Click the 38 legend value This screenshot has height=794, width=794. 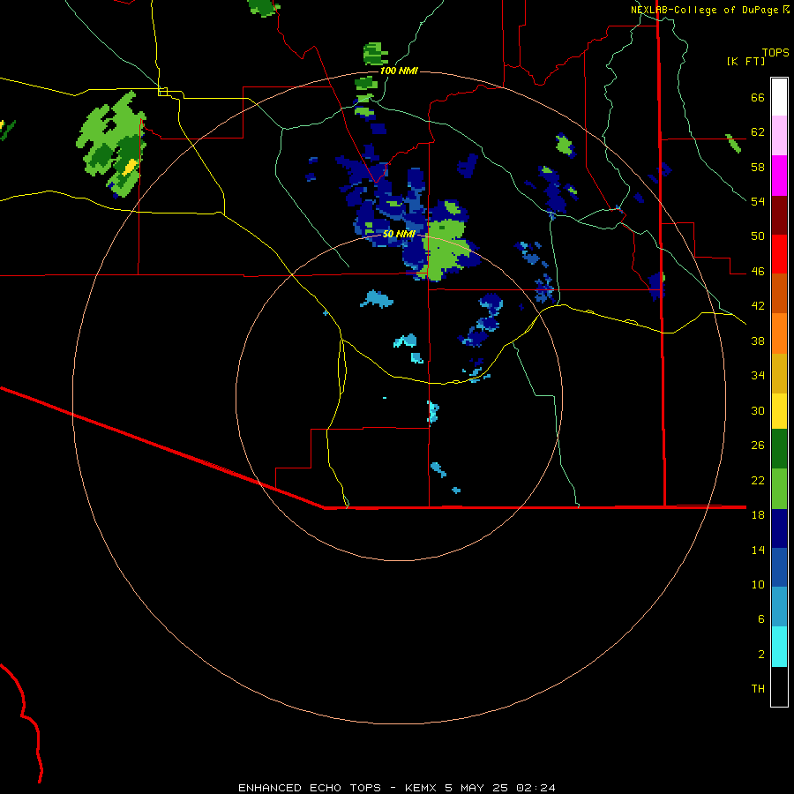(758, 341)
